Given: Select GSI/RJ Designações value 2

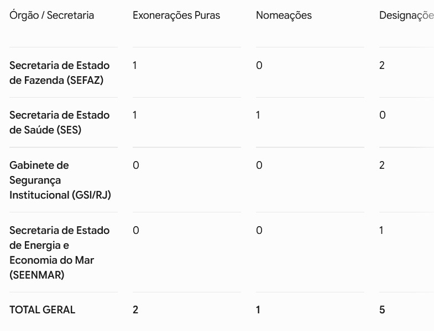Looking at the screenshot, I should pos(382,165).
